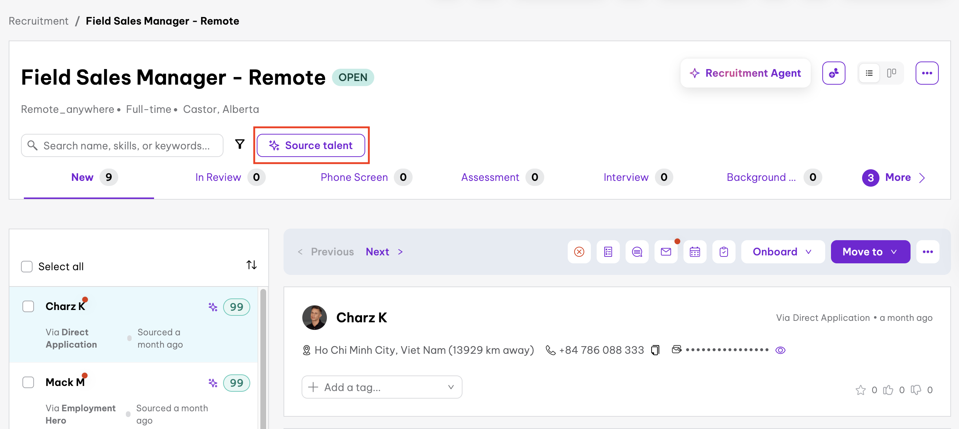Reveal hidden email with eye icon
Image resolution: width=959 pixels, height=429 pixels.
coord(780,350)
